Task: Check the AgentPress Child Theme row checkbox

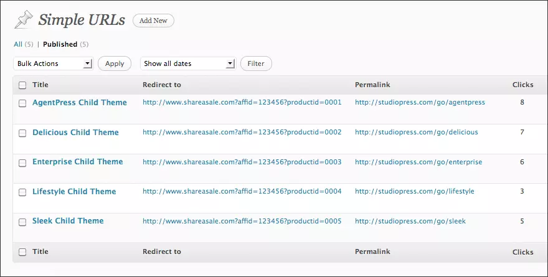Action: (x=22, y=103)
